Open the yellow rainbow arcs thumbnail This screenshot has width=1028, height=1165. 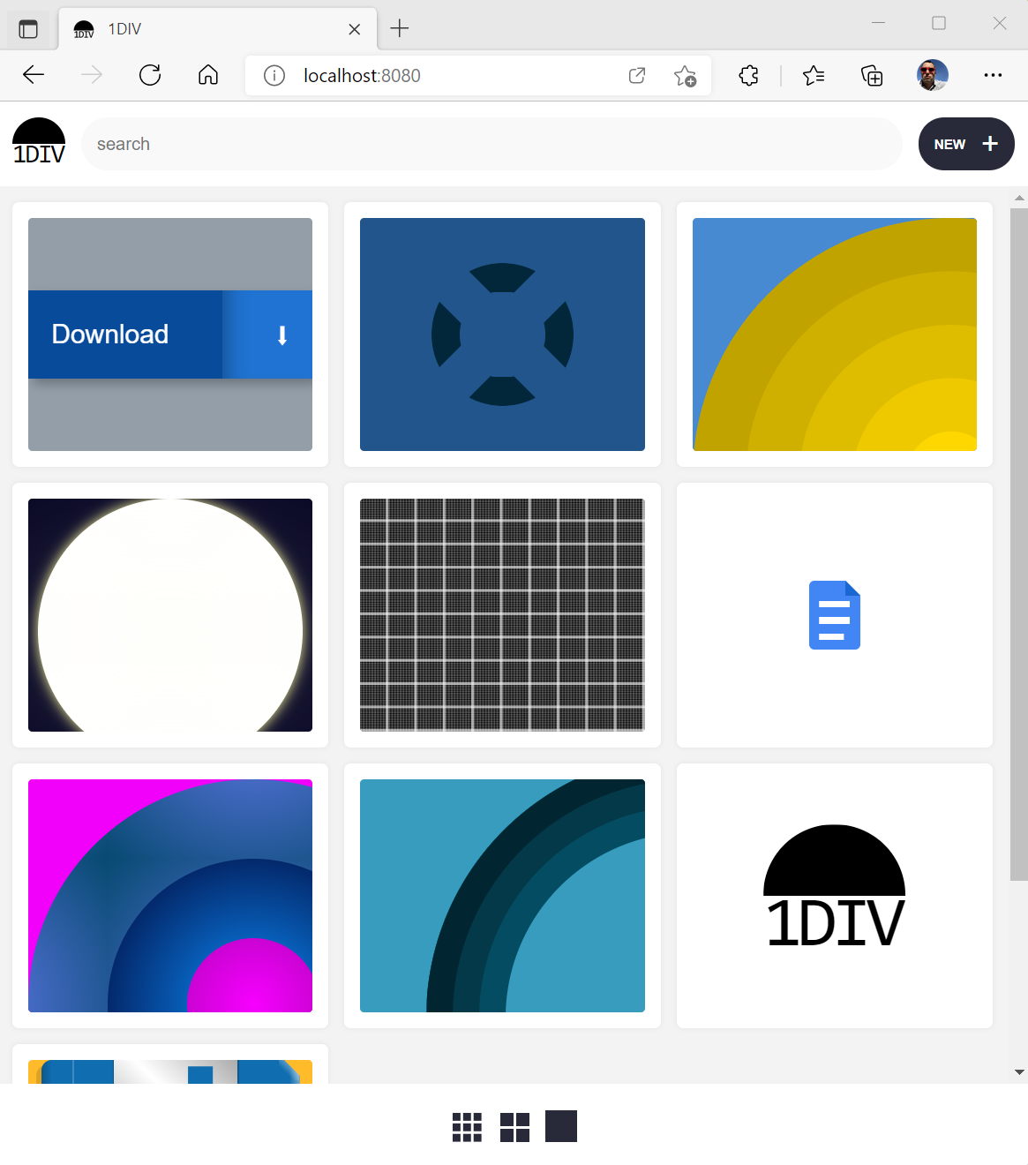(x=834, y=334)
